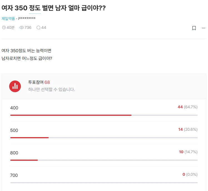The width and height of the screenshot is (208, 191).
Task: Select the 800 poll option
Action: click(x=104, y=155)
